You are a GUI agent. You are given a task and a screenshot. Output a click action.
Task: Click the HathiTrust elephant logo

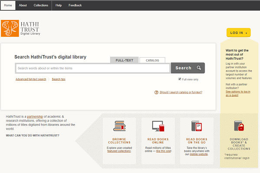click(10, 28)
